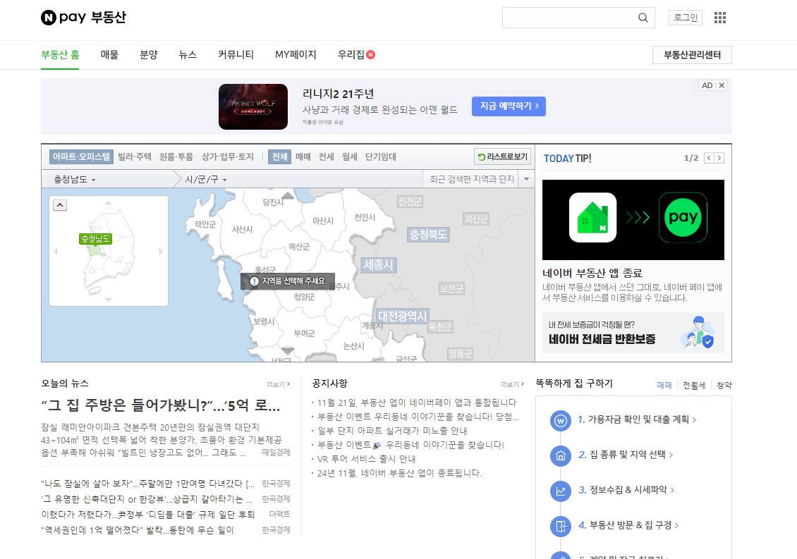Go to the 뉴스 tab

point(188,54)
